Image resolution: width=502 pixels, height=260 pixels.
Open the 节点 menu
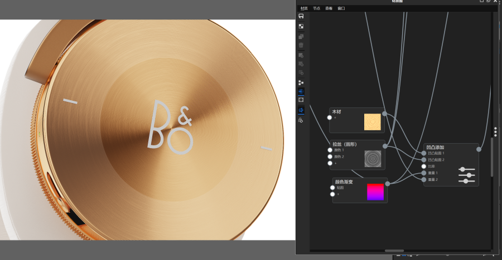(x=316, y=8)
